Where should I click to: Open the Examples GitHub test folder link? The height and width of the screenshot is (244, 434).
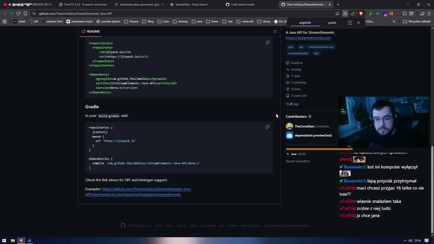(x=138, y=192)
